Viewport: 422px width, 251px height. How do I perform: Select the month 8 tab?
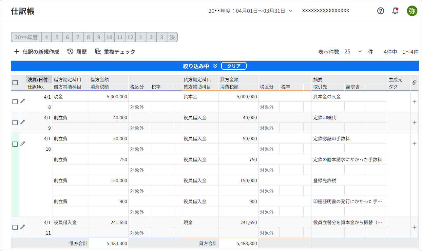[x=88, y=37]
